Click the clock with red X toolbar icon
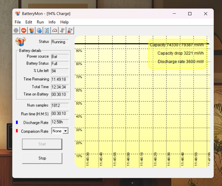This screenshot has width=222, height=186. 70,31
